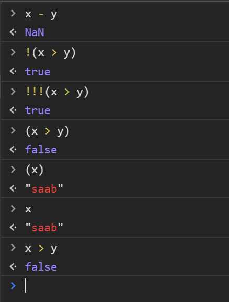Click the true result below '!(x > y)'
229x302 pixels.
coord(38,72)
